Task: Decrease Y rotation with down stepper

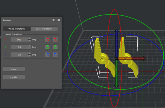Action: pyautogui.click(x=30, y=48)
